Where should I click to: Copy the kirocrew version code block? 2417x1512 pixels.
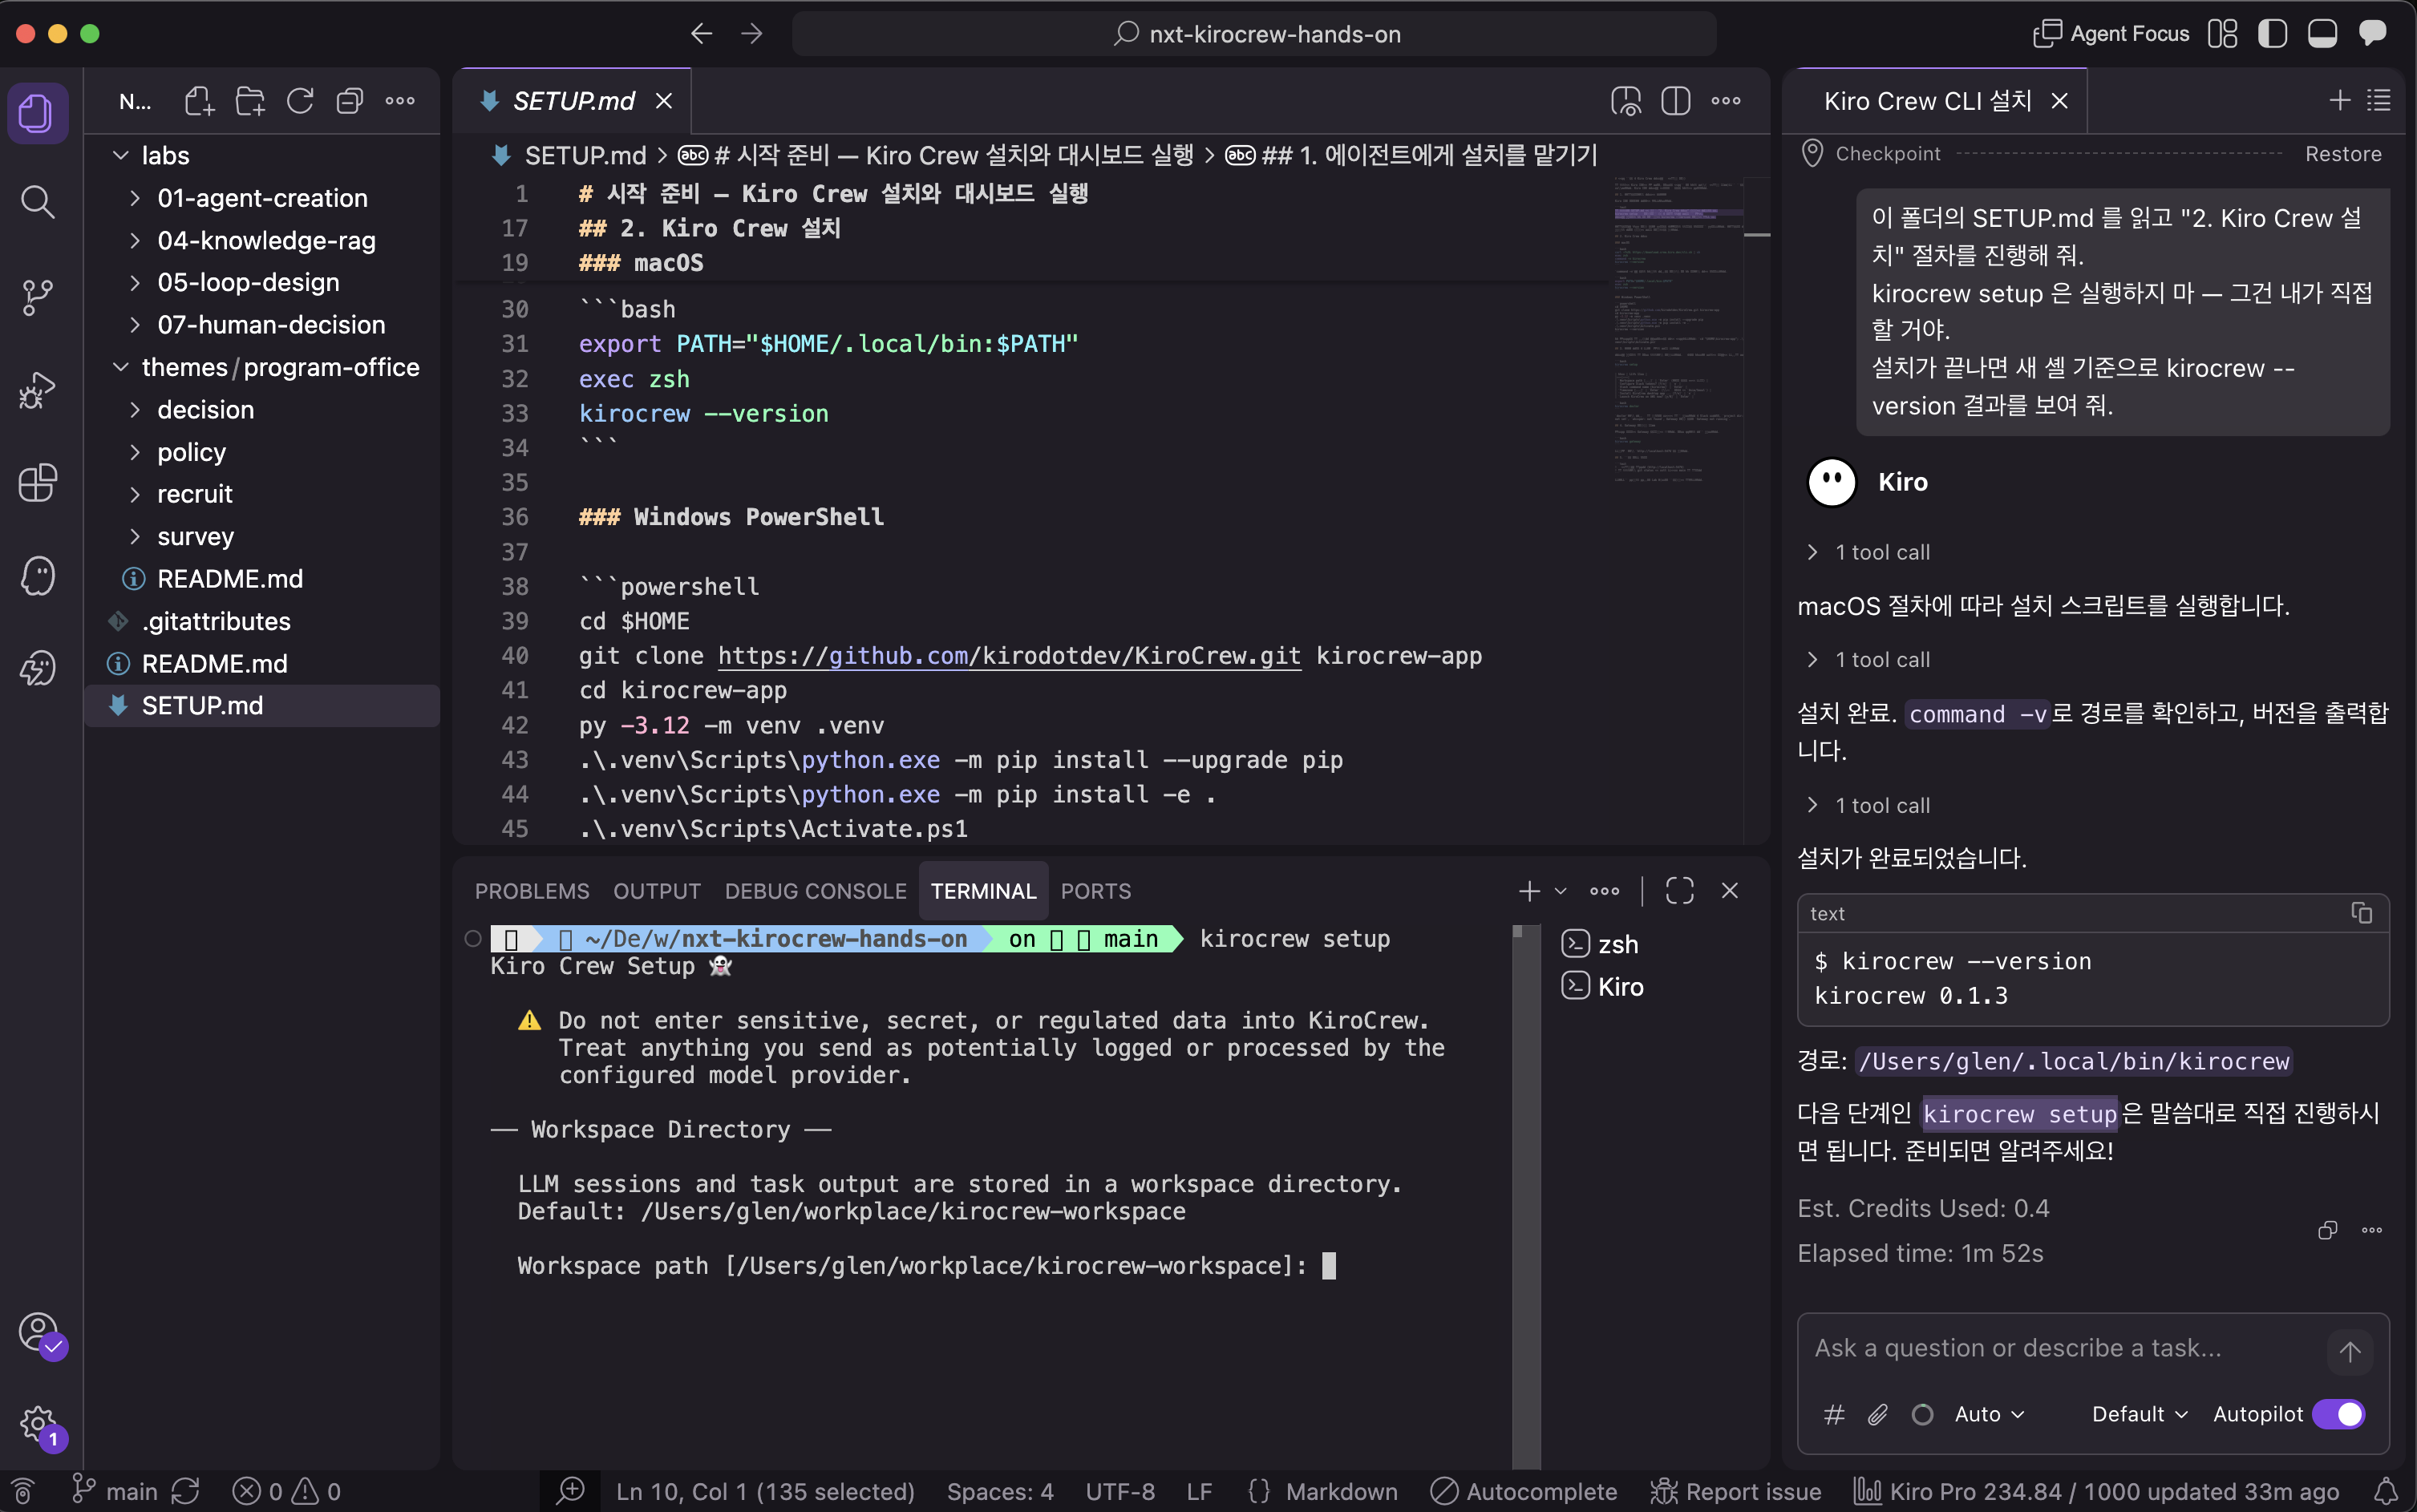2361,913
